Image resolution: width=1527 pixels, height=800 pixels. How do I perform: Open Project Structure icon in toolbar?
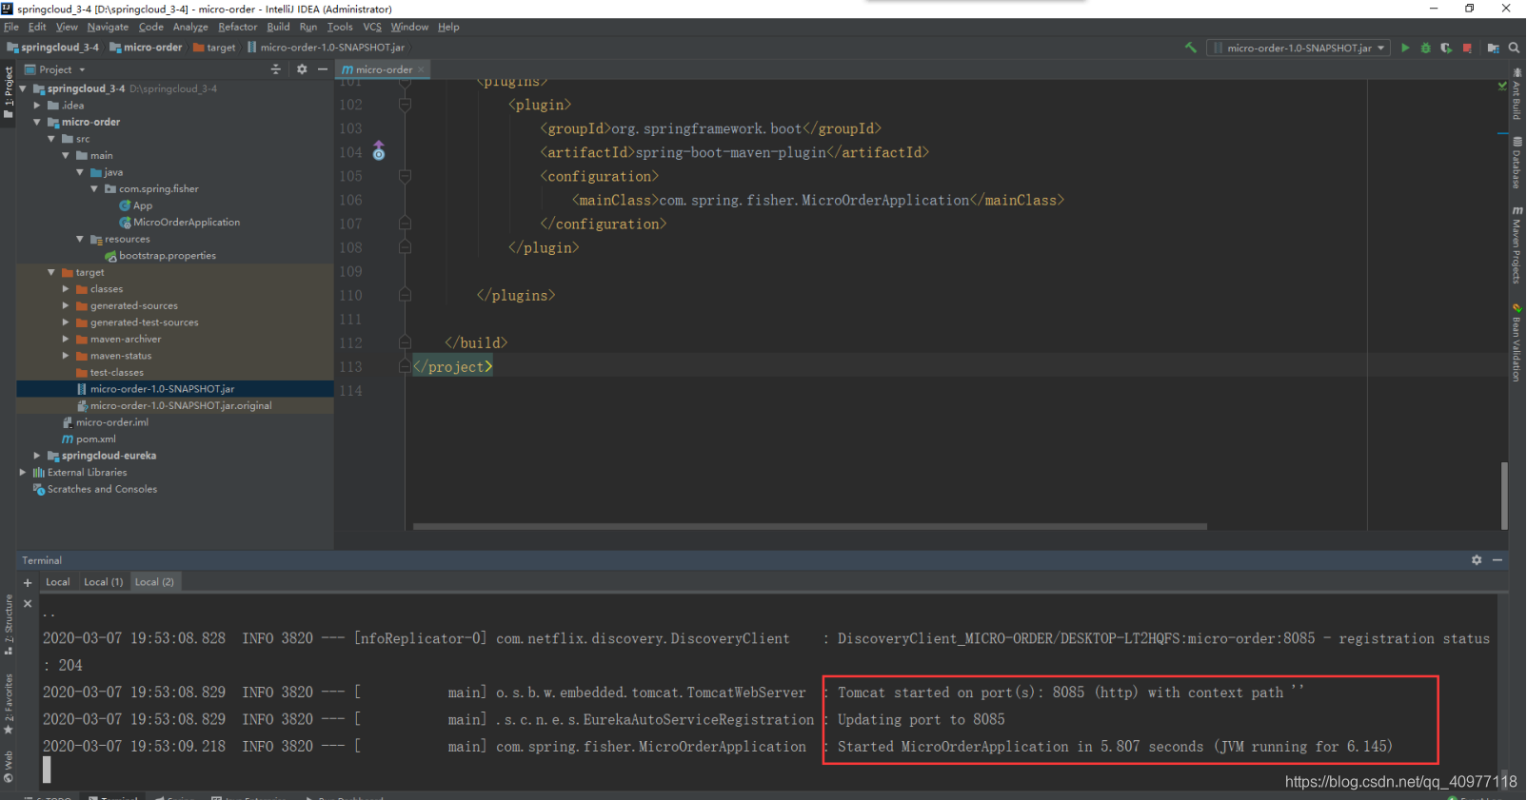click(x=1493, y=48)
